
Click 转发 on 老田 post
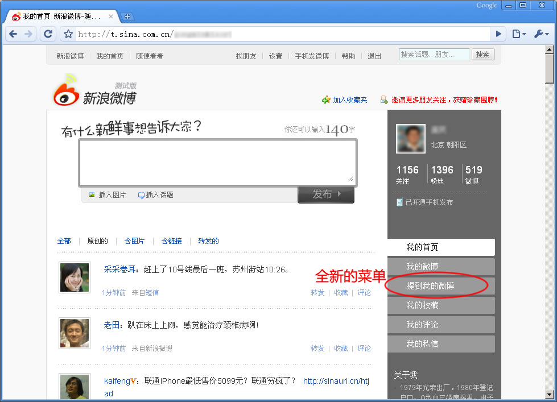click(317, 349)
